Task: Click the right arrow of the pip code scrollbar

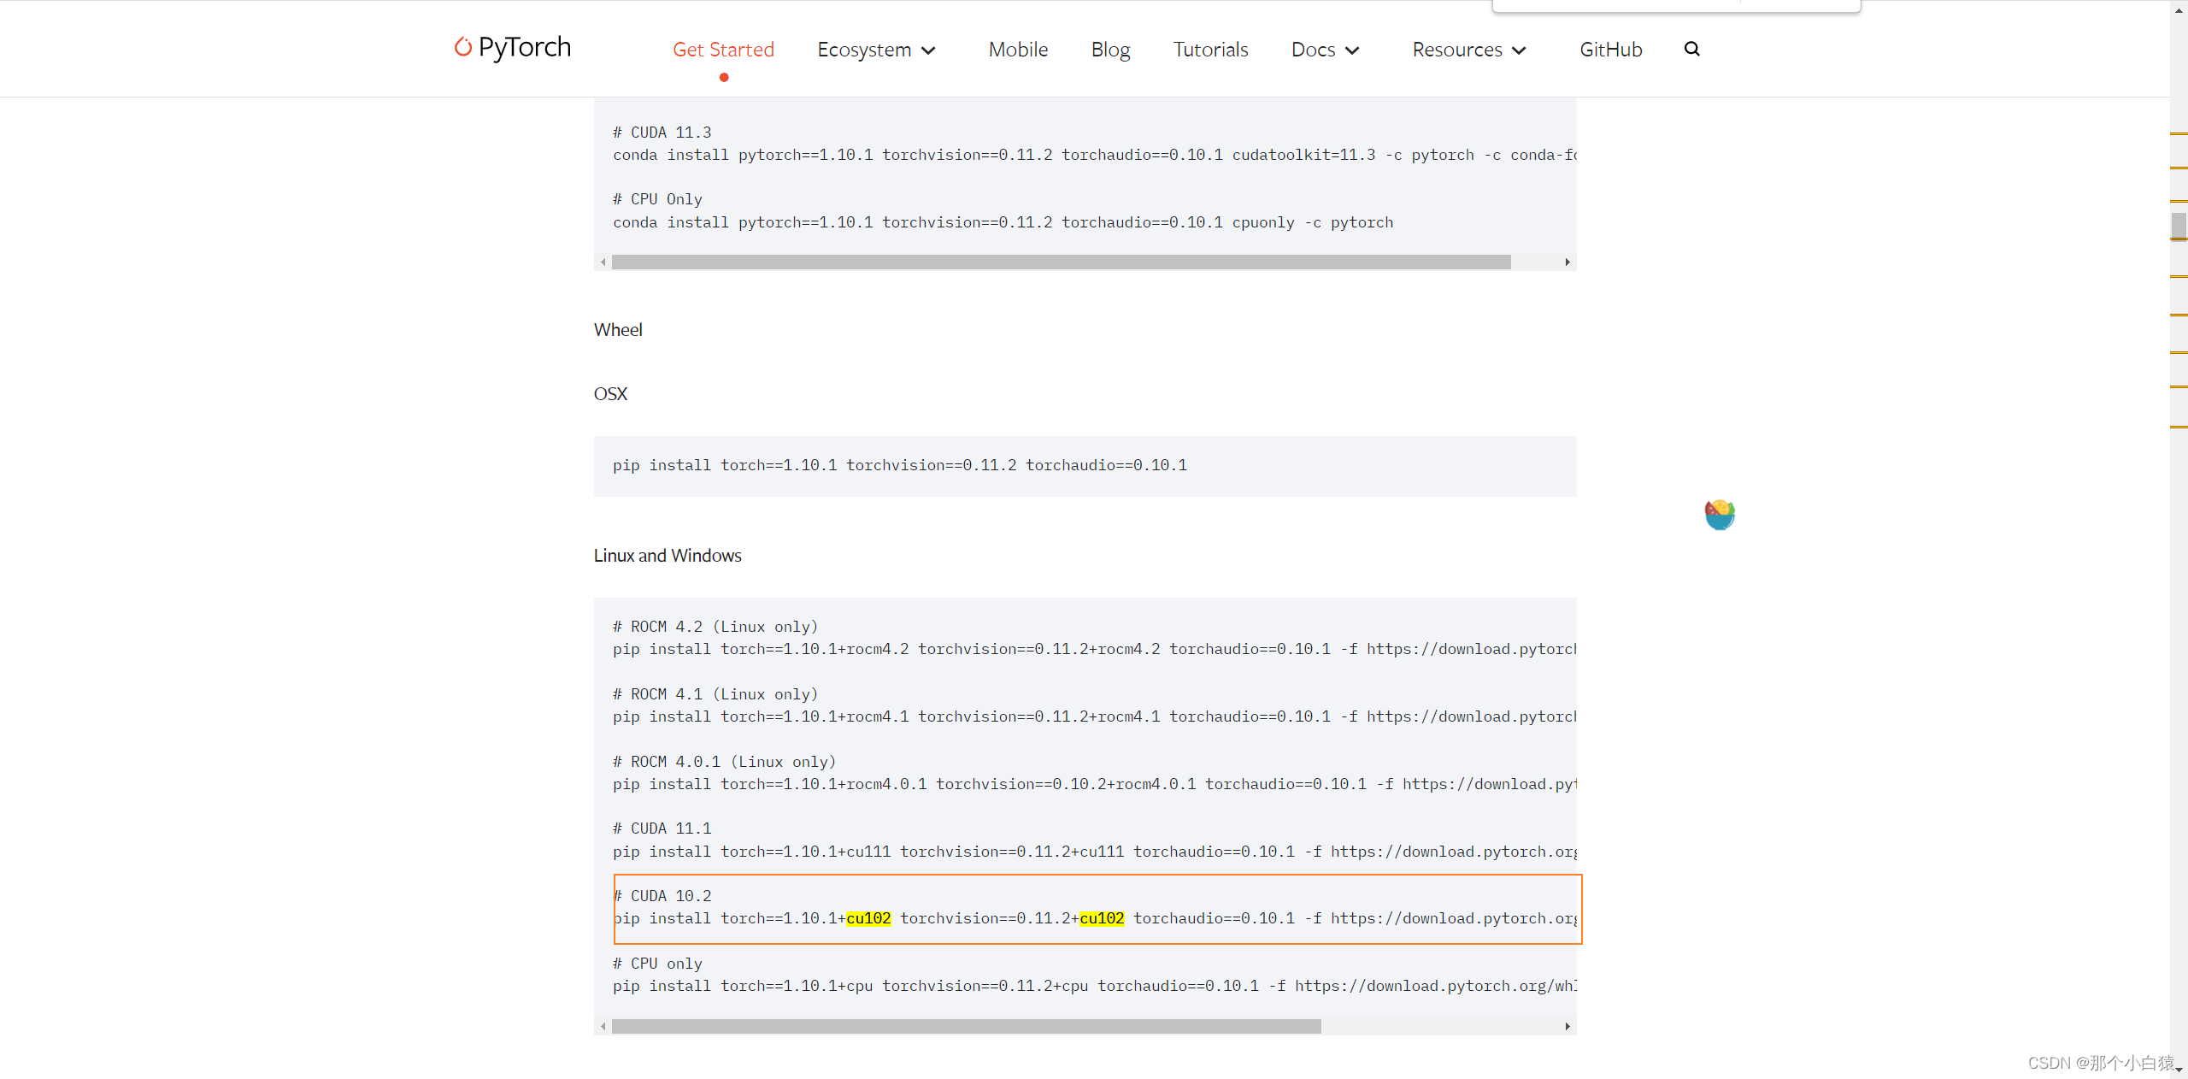Action: point(1567,1026)
